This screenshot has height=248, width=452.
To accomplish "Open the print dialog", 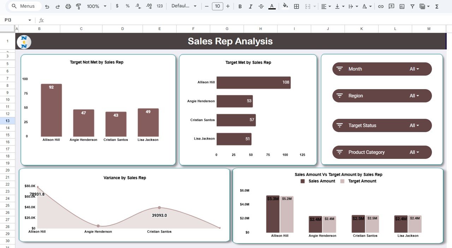I will [68, 6].
